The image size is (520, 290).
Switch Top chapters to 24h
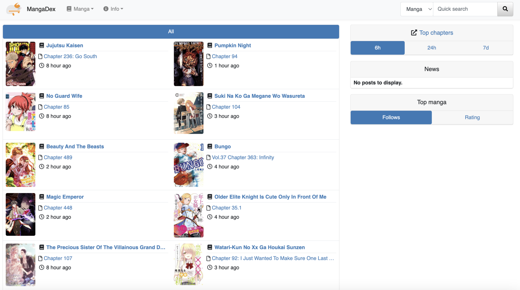click(x=432, y=48)
